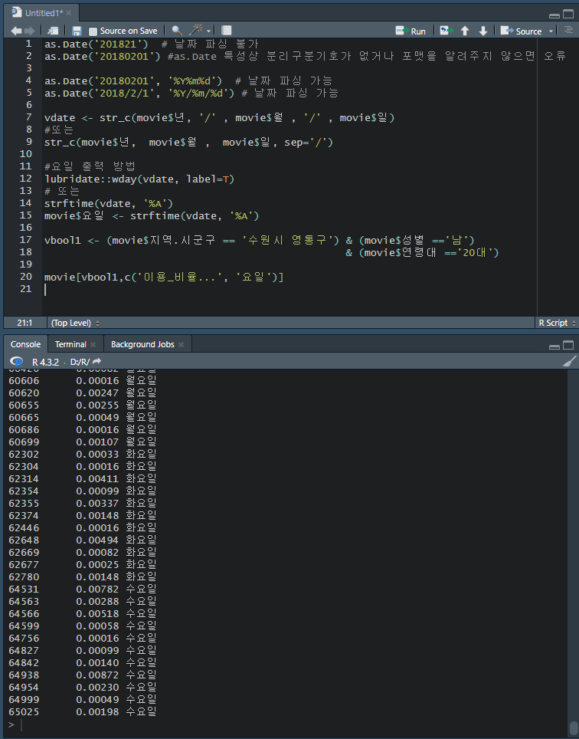Click console row 62302 value 0.00033
Viewport: 579px width, 739px height.
[97, 455]
